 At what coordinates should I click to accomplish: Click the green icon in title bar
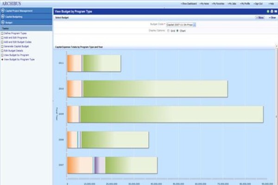pyautogui.click(x=268, y=12)
